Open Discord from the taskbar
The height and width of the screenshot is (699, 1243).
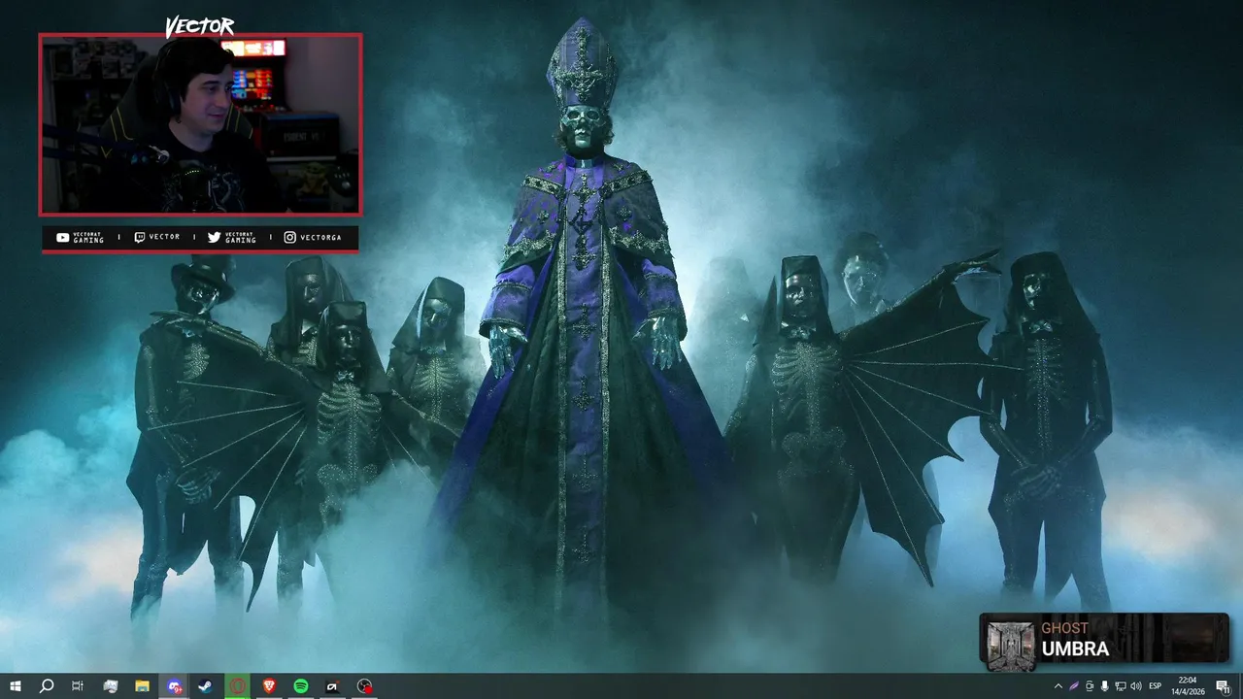(x=174, y=686)
